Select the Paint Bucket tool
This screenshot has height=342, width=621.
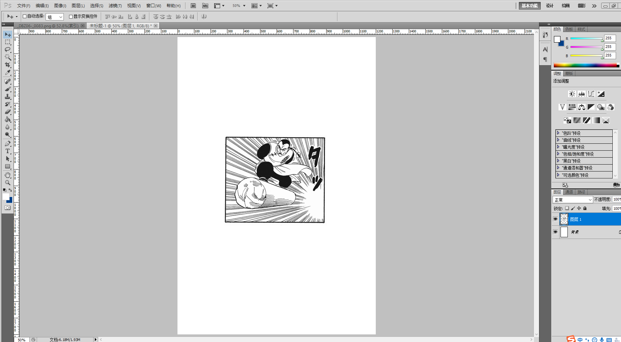pyautogui.click(x=8, y=119)
